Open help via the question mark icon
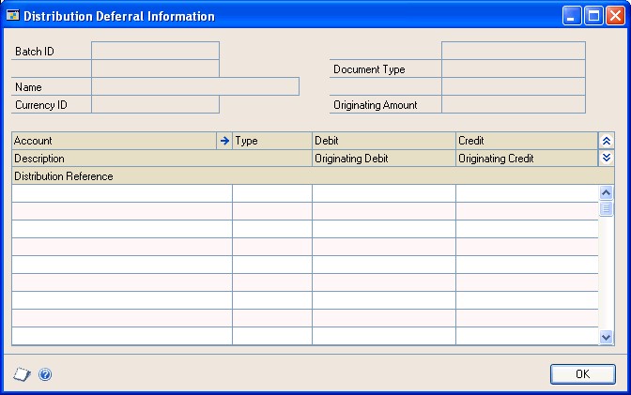 tap(45, 374)
